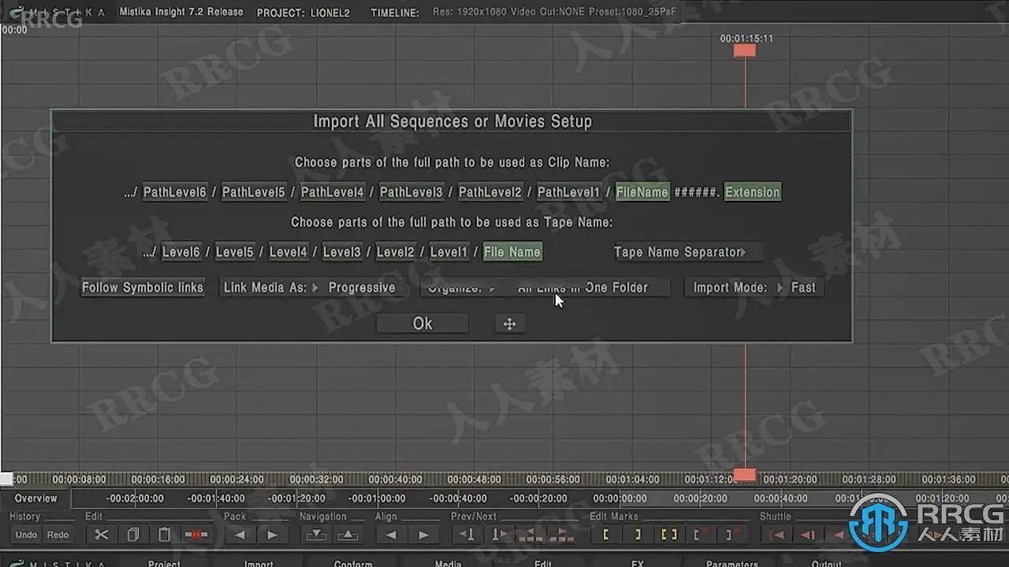Click the Overview button

[x=35, y=498]
